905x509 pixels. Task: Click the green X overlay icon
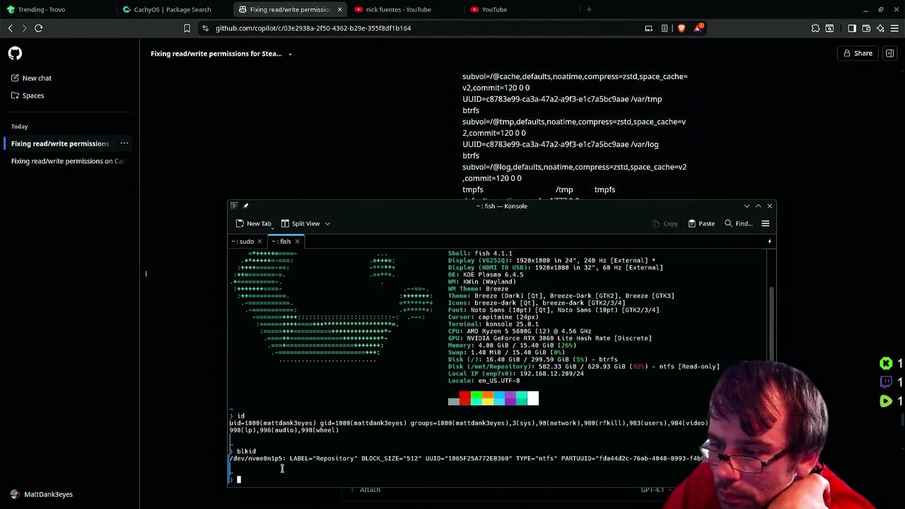pos(885,363)
